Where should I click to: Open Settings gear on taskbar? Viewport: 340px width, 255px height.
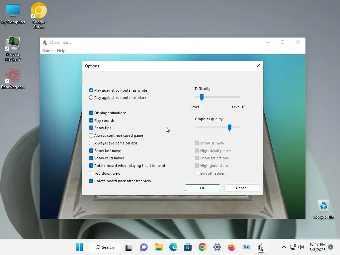217,247
